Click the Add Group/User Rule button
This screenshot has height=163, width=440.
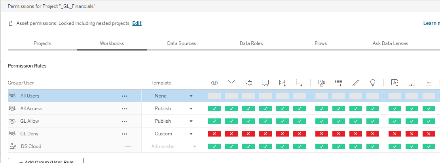click(46, 161)
